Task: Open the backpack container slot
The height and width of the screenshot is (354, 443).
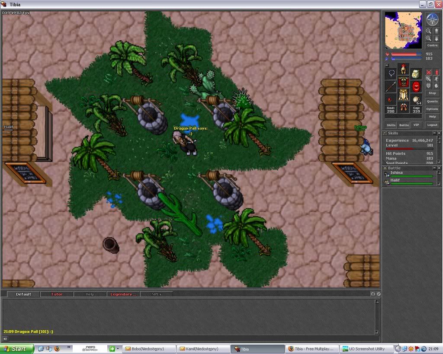Action: 416,73
